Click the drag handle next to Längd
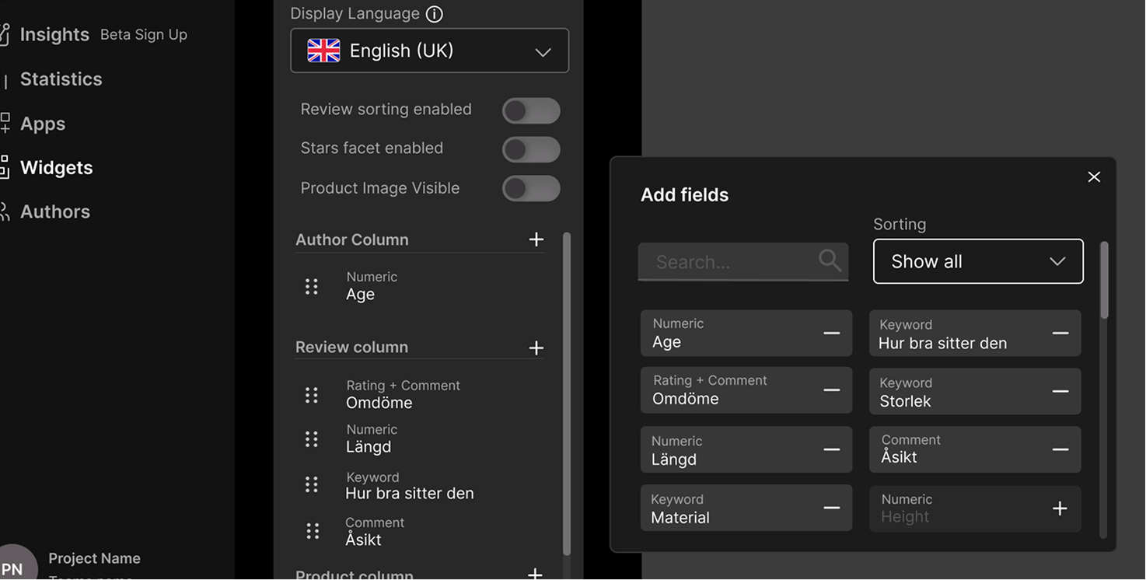Viewport: 1146px width, 580px height. point(312,439)
